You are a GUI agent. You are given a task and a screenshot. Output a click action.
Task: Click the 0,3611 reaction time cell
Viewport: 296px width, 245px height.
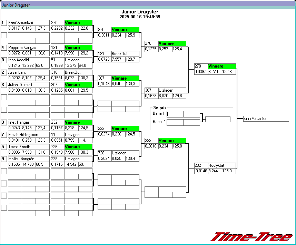105,35
